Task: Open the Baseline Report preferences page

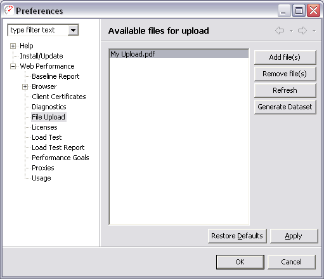Action: pos(56,76)
